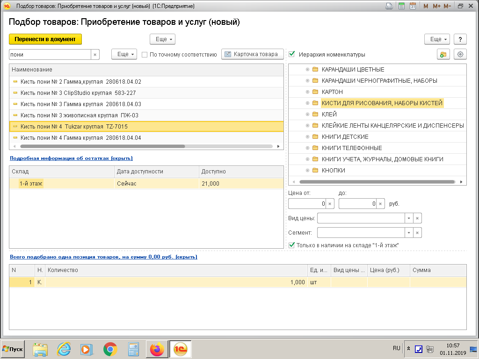This screenshot has height=359, width=479.
Task: Expand the КАРТОН folder
Action: click(x=308, y=92)
